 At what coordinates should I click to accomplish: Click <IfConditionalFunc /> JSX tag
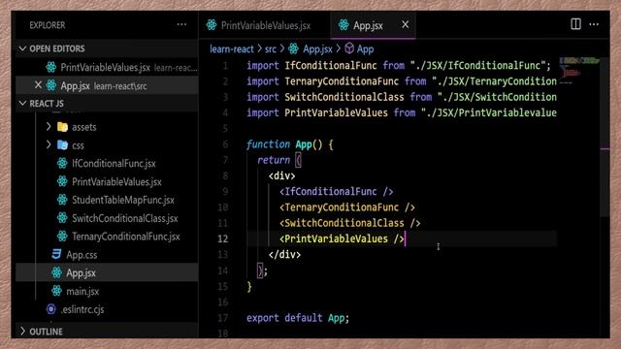(x=336, y=192)
